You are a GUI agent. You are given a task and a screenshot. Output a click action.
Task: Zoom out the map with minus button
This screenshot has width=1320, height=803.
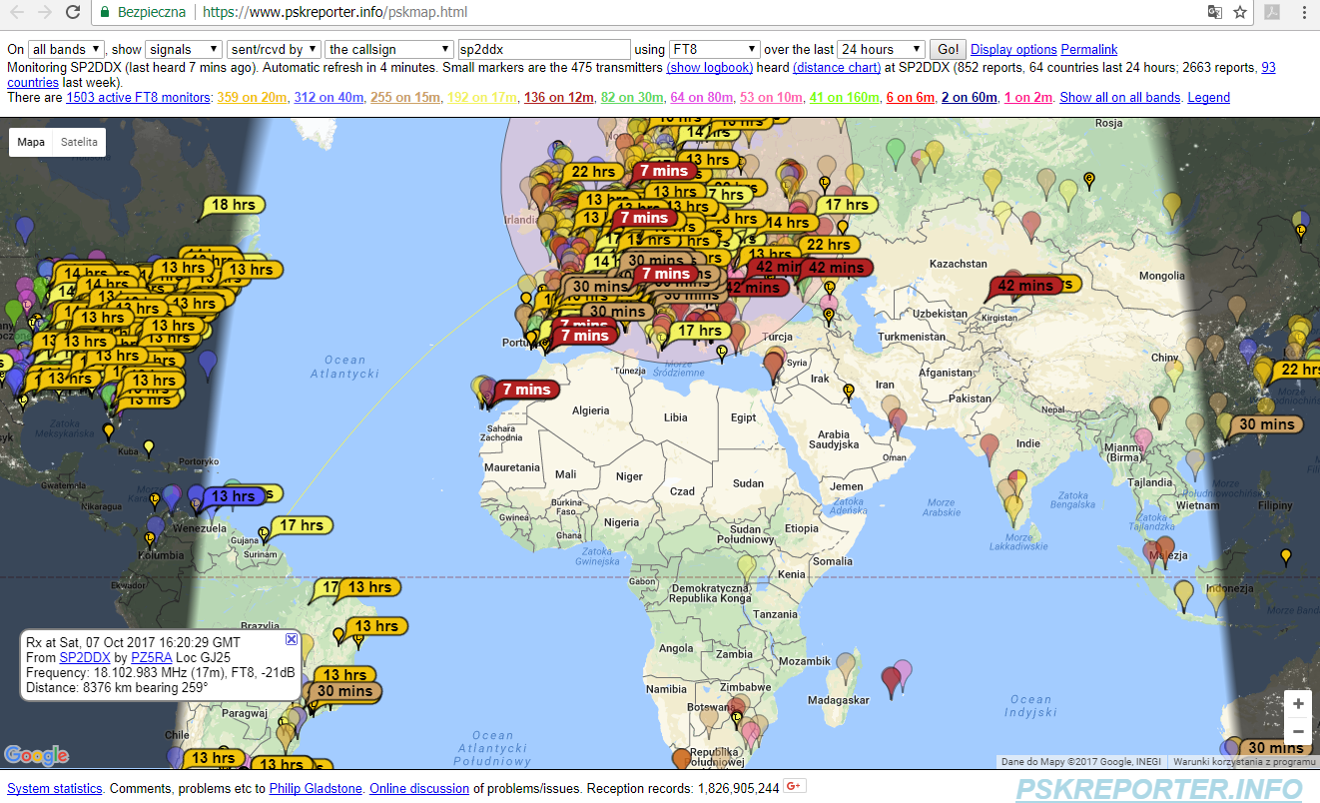click(1298, 732)
